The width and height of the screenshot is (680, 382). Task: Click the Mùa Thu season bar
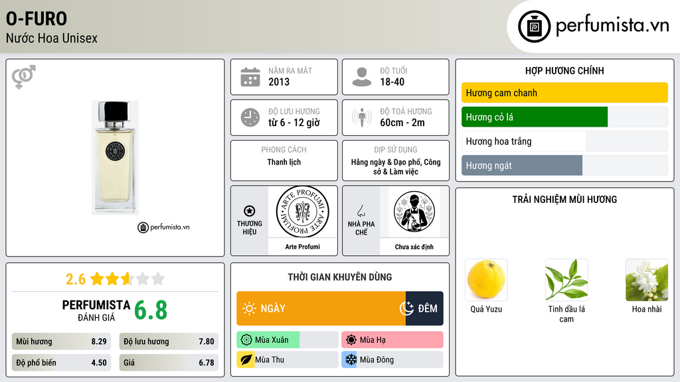(x=288, y=359)
